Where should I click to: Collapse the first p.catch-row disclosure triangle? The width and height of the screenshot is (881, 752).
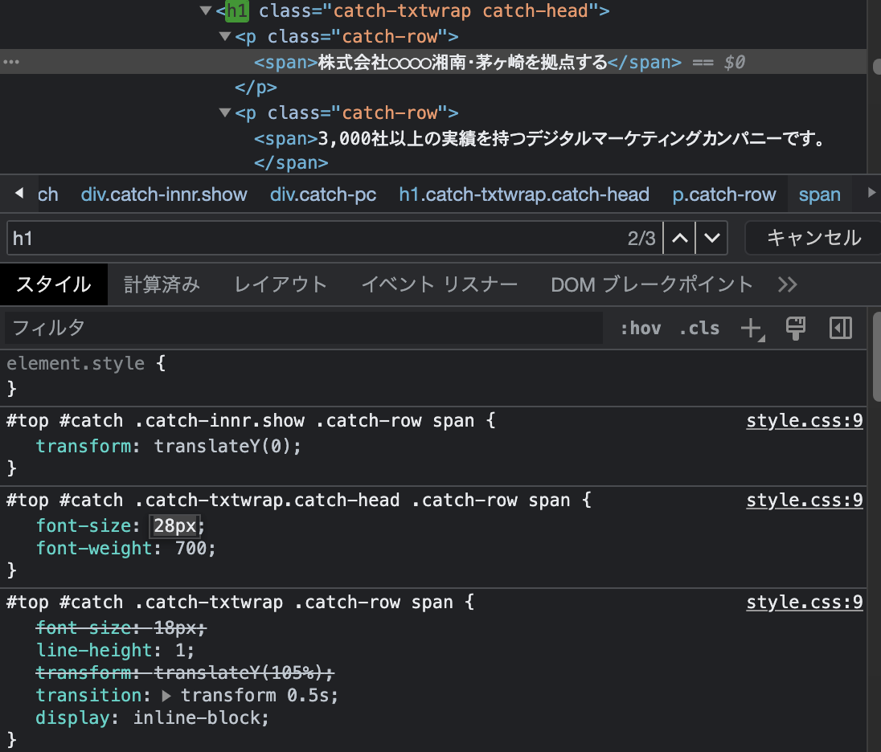[225, 36]
